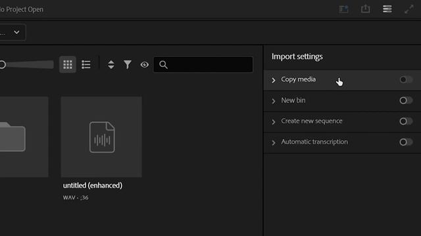The image size is (421, 236).
Task: Switch to grid thumbnail view
Action: 68,64
